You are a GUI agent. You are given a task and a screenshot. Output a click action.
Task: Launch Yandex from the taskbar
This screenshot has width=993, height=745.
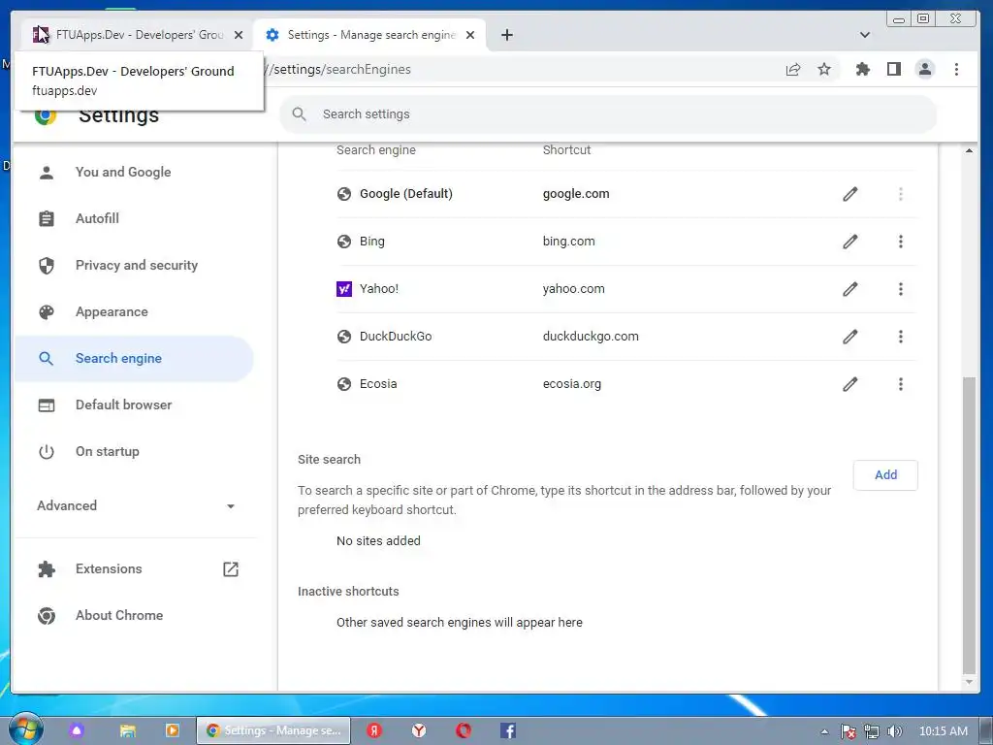[x=374, y=730]
